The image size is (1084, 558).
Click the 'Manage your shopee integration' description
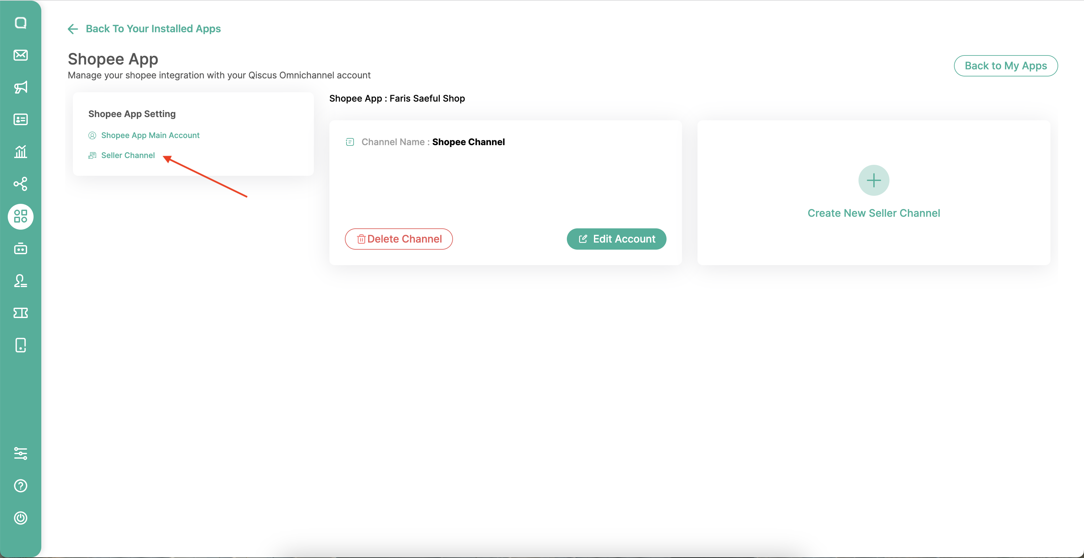[219, 75]
